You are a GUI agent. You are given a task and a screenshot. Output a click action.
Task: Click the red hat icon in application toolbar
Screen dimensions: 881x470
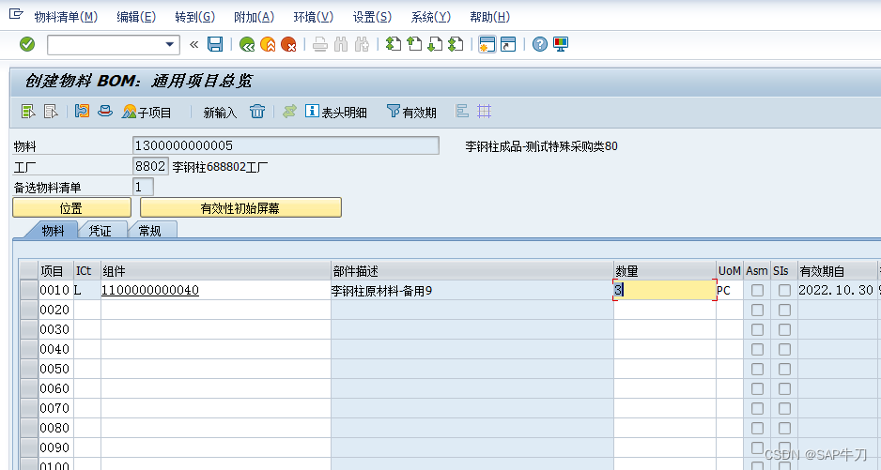(105, 112)
